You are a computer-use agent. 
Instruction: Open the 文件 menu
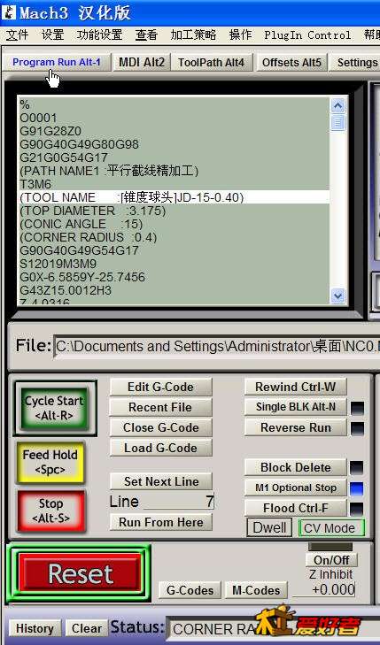[17, 35]
